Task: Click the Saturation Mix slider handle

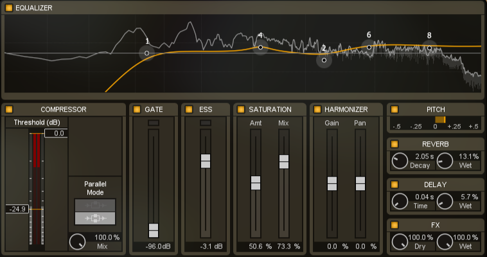Action: (284, 162)
